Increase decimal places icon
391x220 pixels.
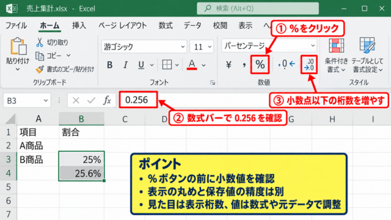click(x=309, y=65)
